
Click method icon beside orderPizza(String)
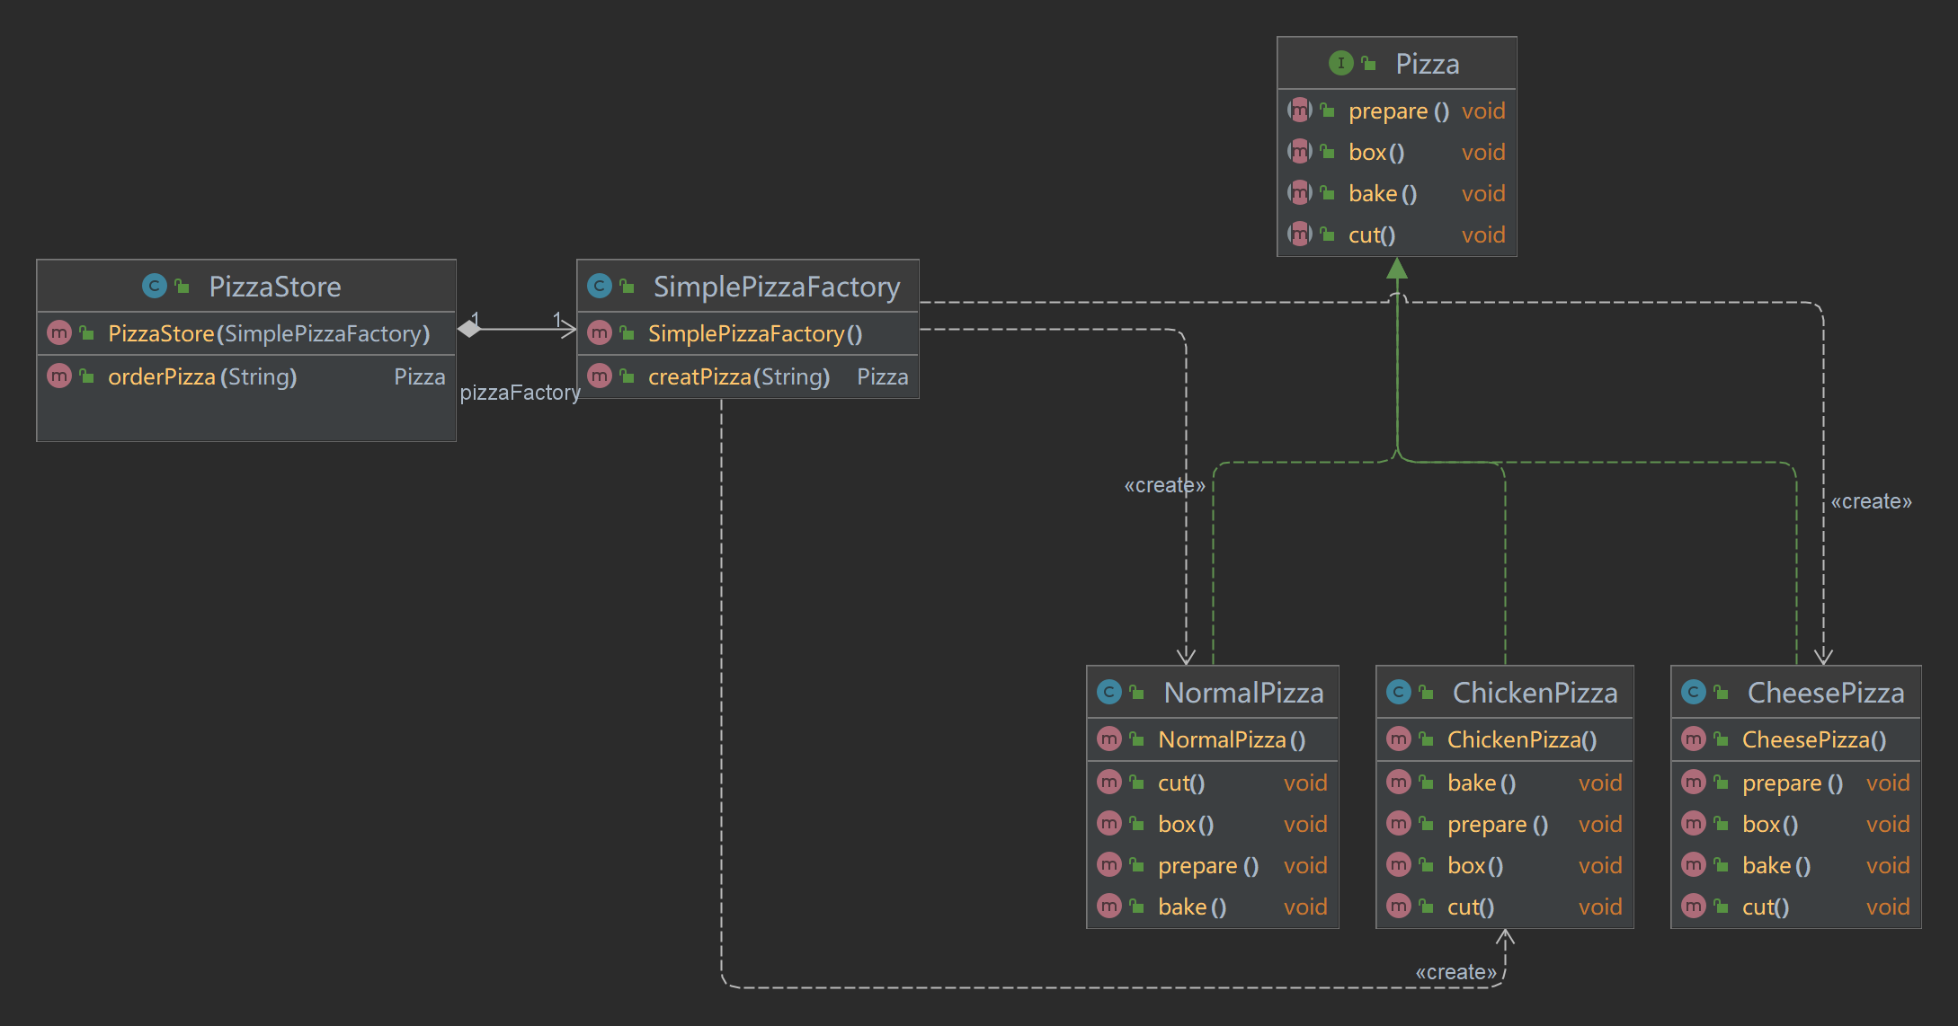(x=59, y=376)
